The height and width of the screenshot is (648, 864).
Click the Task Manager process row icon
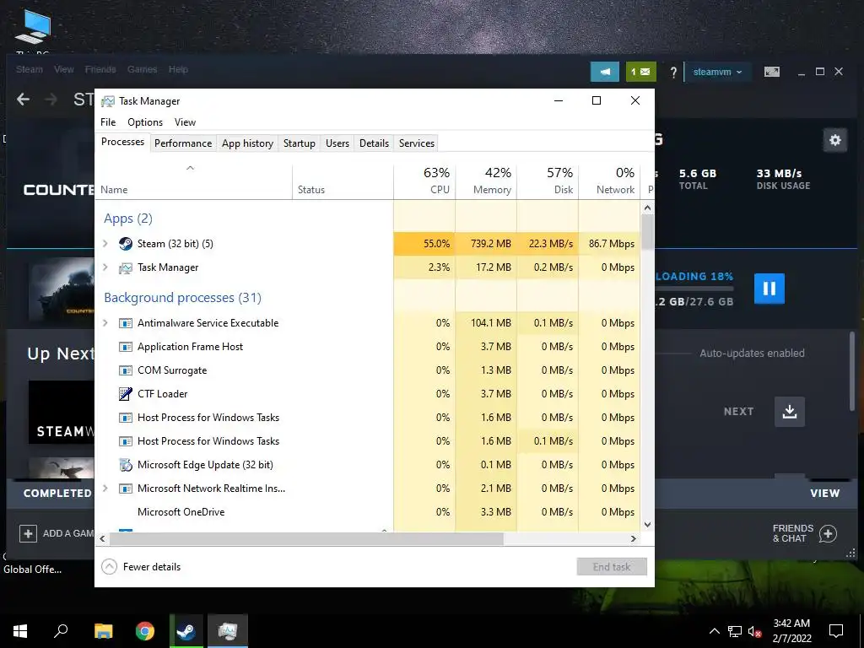[x=126, y=267]
